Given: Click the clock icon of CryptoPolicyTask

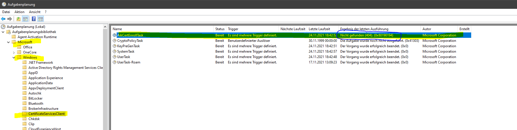Looking at the screenshot, I should pyautogui.click(x=115, y=41).
